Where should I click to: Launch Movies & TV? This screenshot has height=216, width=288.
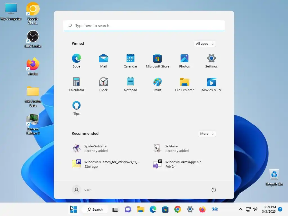click(211, 84)
